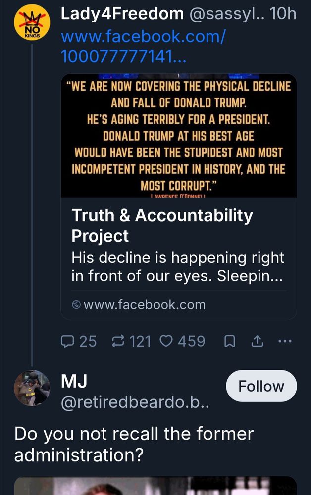Open MJ's Batman profile avatar
The image size is (311, 495).
(x=32, y=388)
